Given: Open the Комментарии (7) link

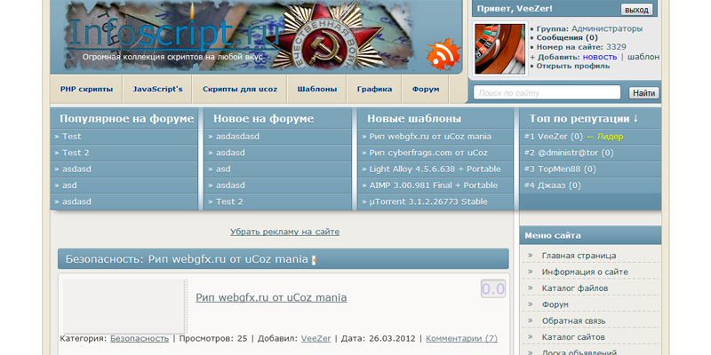Looking at the screenshot, I should [461, 338].
